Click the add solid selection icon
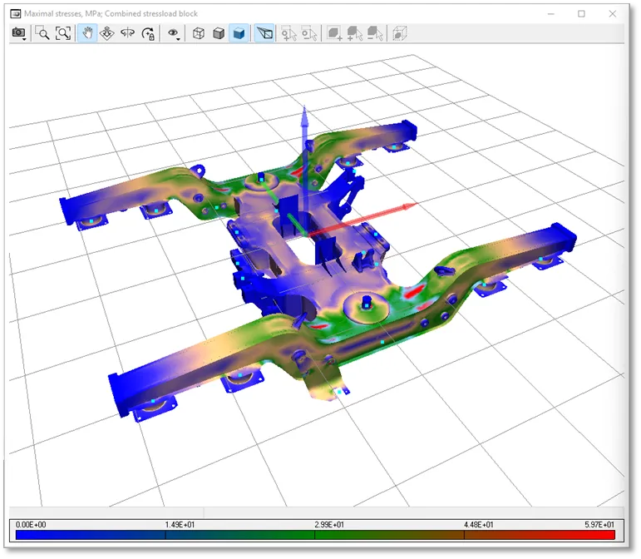Image resolution: width=641 pixels, height=559 pixels. [355, 33]
